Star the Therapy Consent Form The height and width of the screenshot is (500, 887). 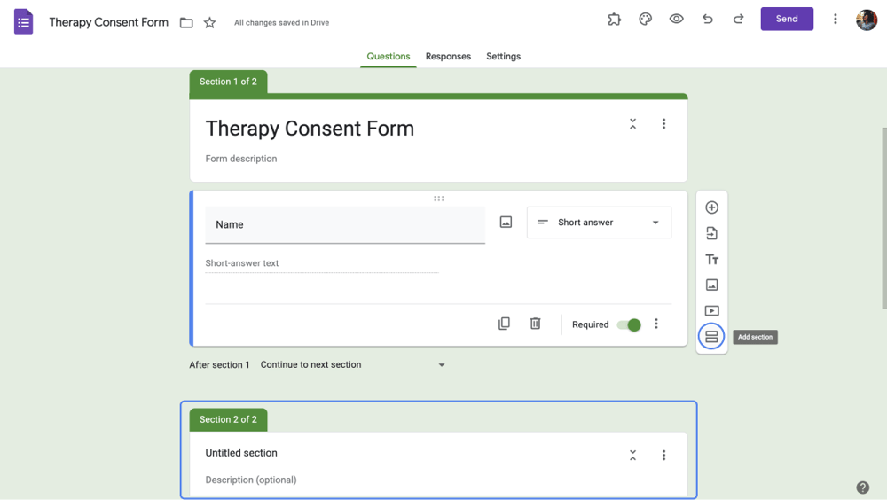(209, 23)
